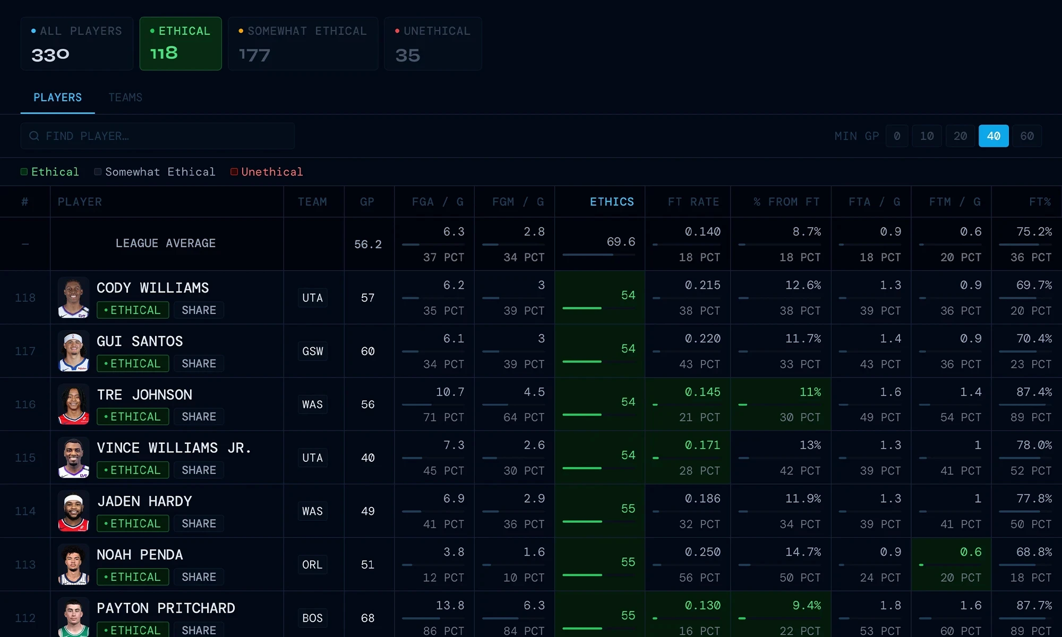Open the PLAYERS tab

[x=57, y=98]
